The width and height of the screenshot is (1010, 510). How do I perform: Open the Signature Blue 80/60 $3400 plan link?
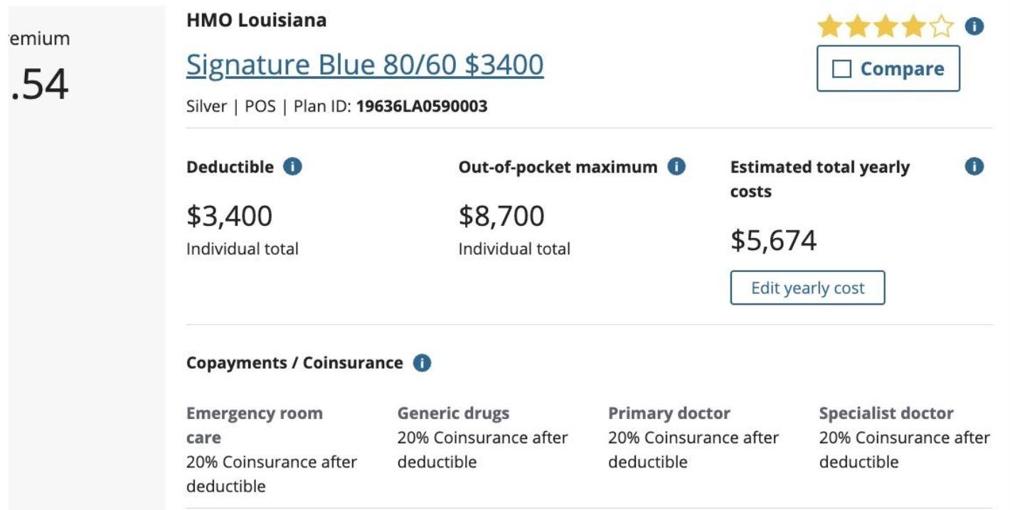point(365,65)
